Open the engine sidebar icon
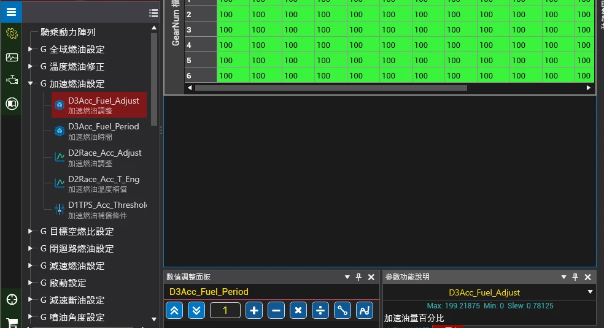The image size is (604, 328). point(12,80)
